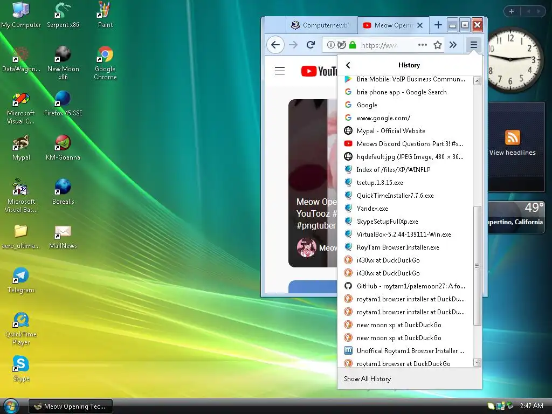Open 'roytam1 browser at DuckDuckGo' entry

pyautogui.click(x=406, y=363)
